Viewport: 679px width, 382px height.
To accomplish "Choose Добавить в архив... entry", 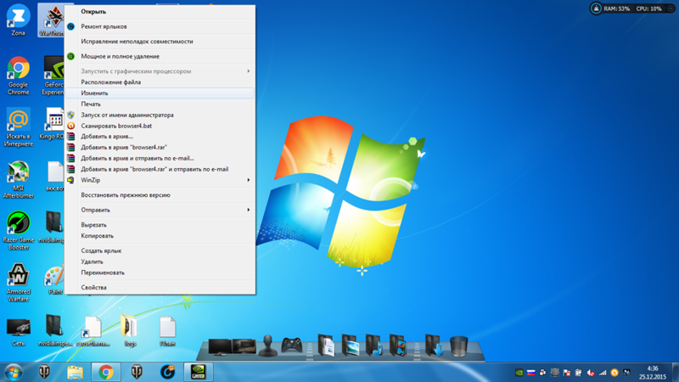I will tap(160, 137).
